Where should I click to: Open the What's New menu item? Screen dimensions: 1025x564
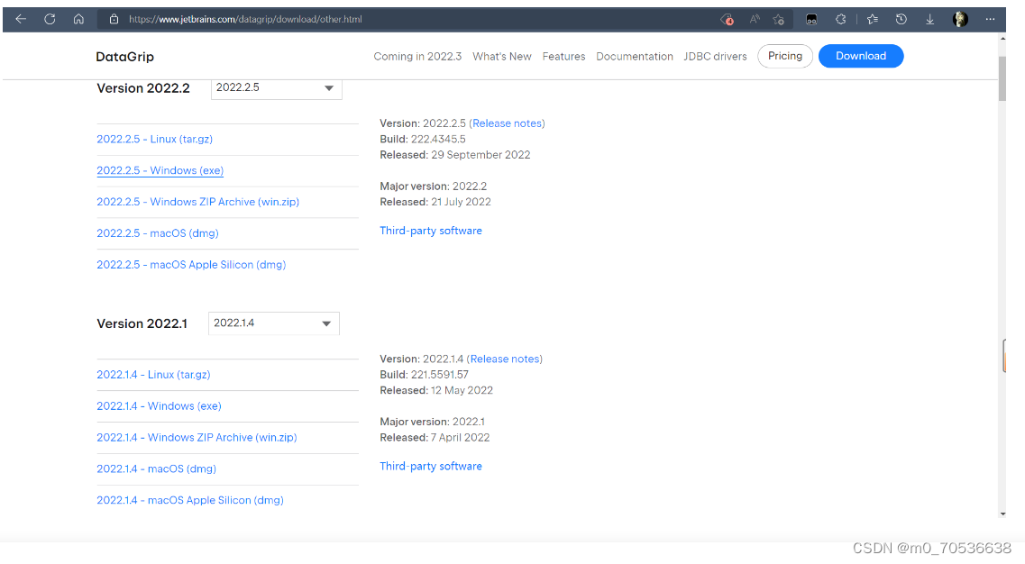(x=502, y=56)
